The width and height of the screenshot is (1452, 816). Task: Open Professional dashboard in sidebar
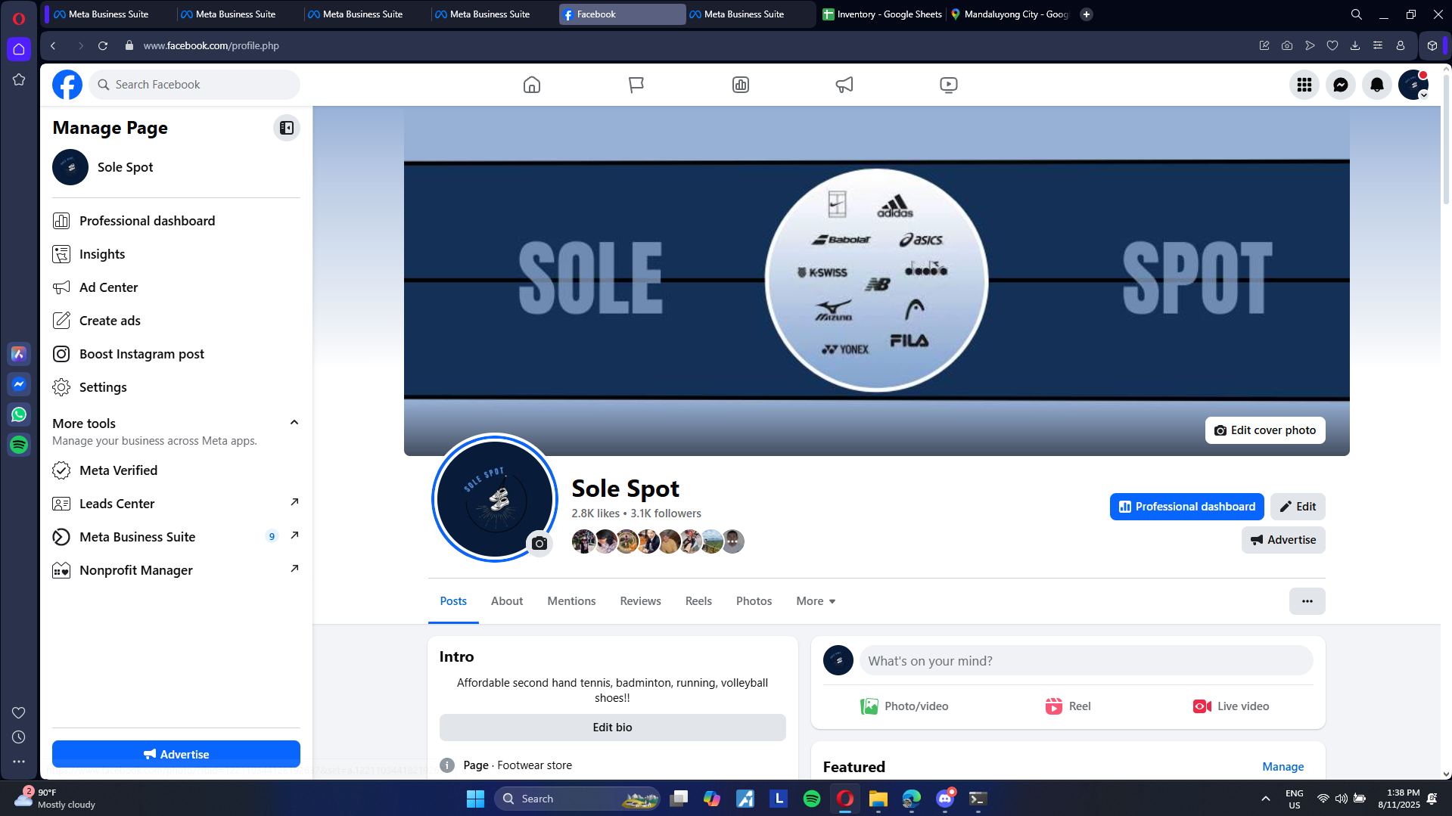[x=176, y=221]
